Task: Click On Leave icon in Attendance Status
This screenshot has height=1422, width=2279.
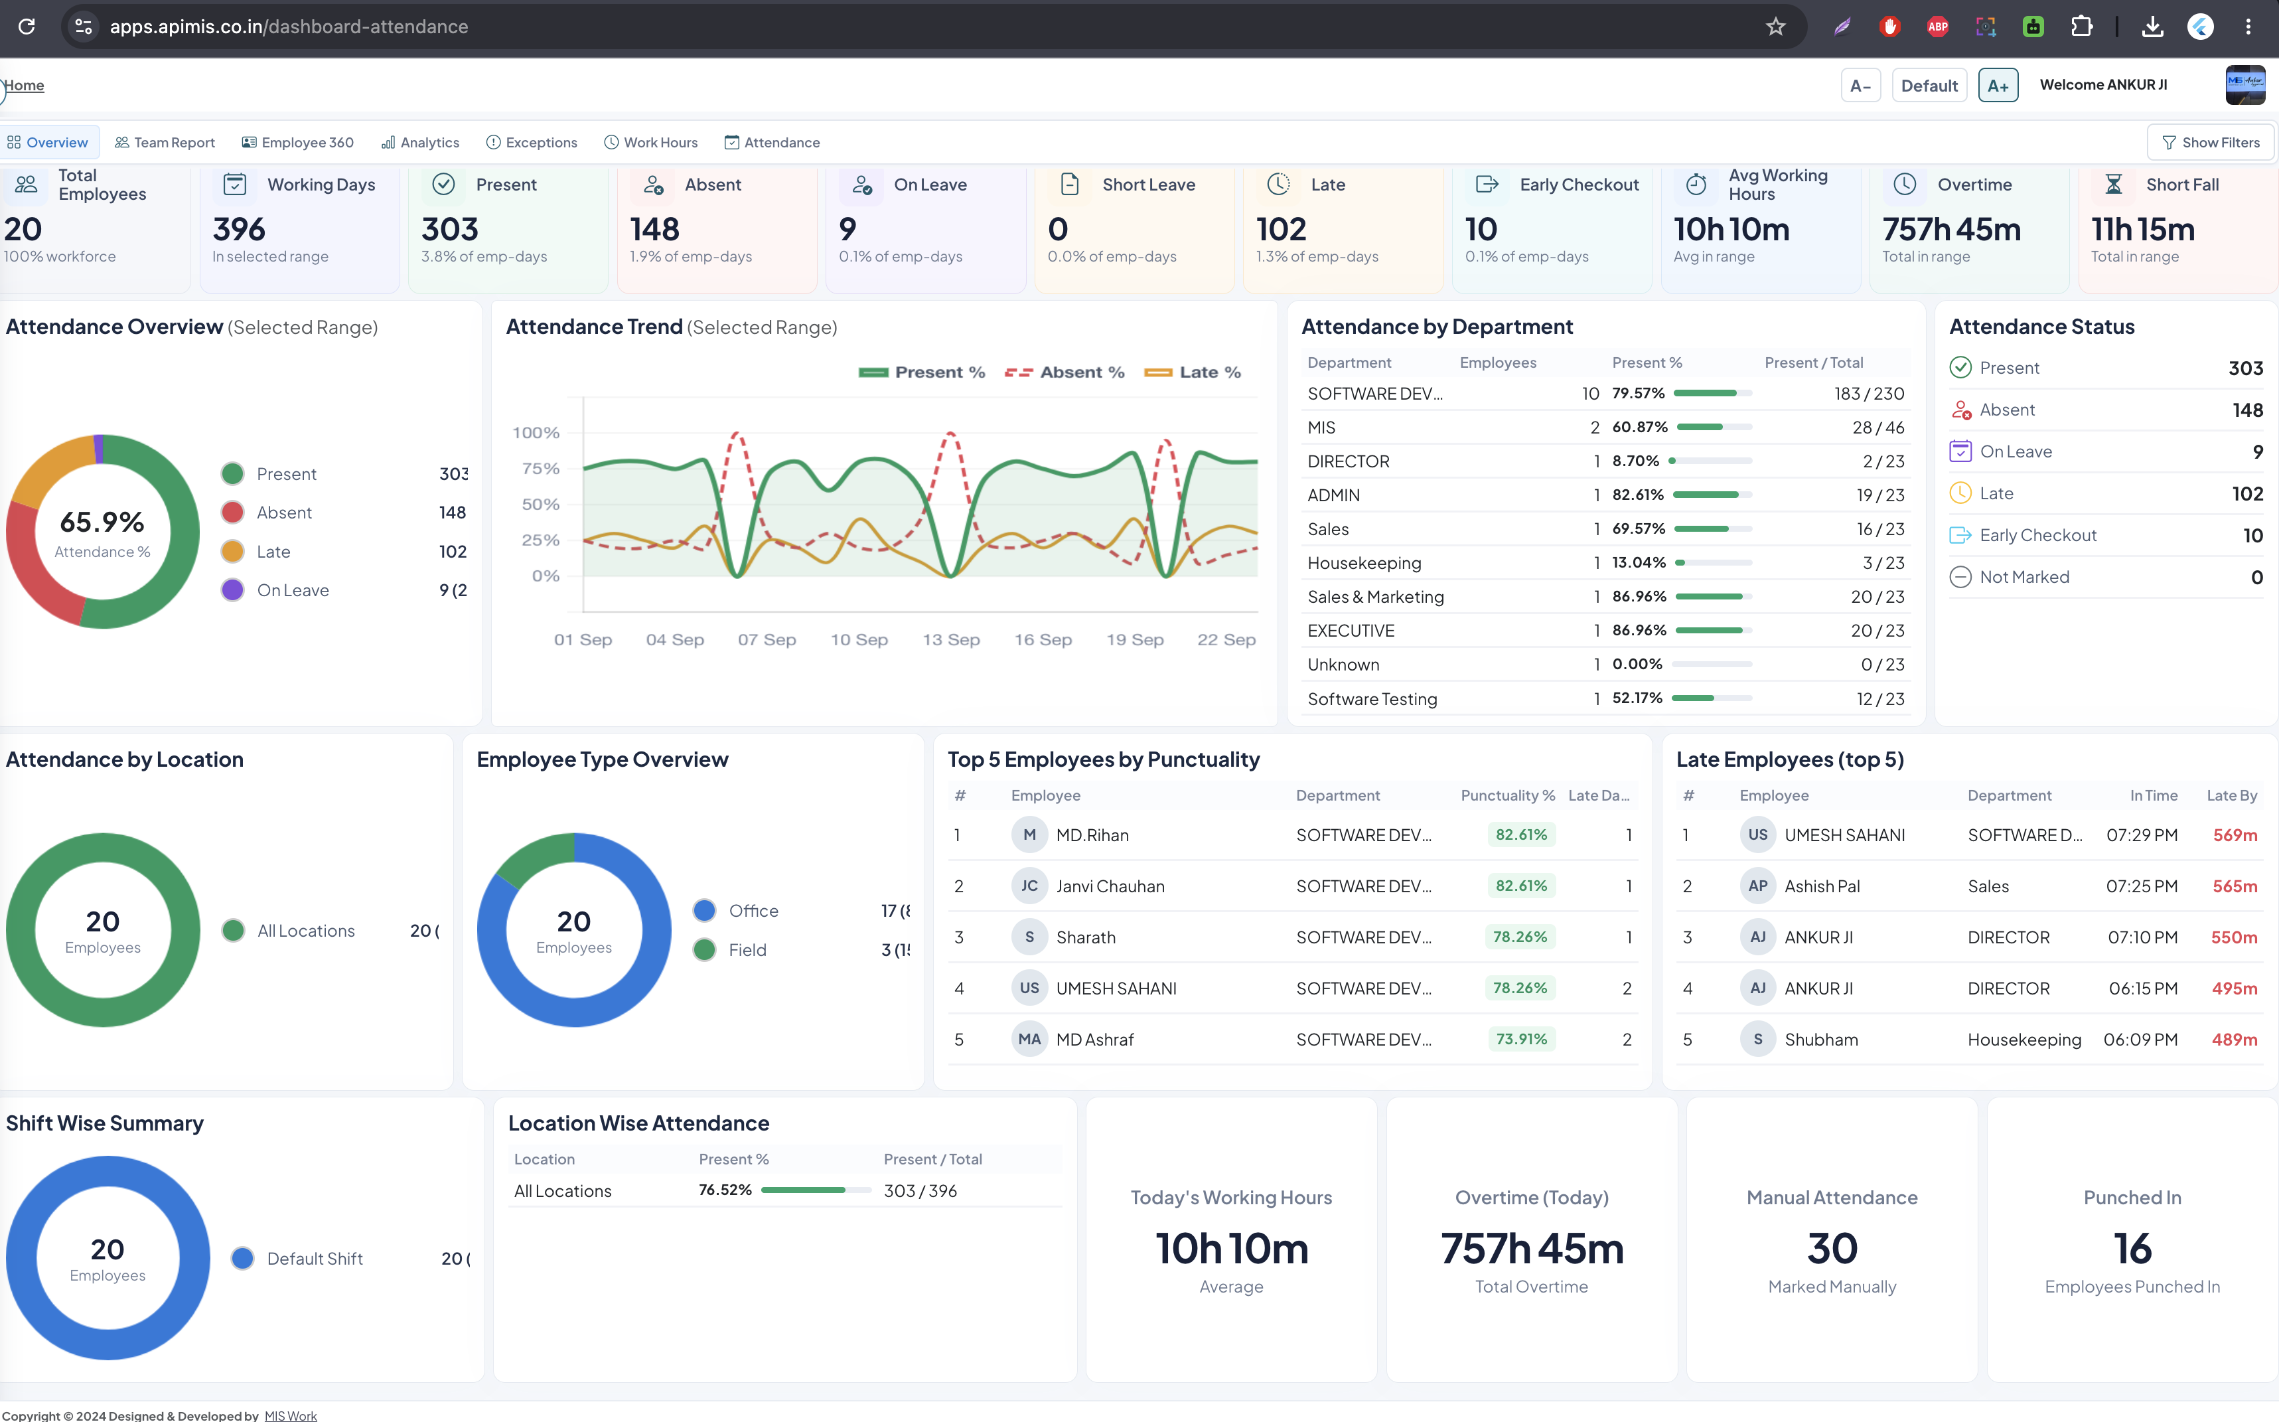Action: click(1960, 451)
